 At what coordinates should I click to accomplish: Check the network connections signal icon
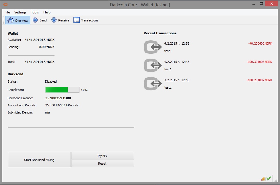[263, 179]
